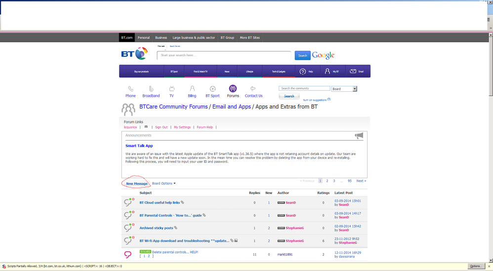This screenshot has width=493, height=271.
Task: Open Buy our products menu
Action: tap(141, 71)
